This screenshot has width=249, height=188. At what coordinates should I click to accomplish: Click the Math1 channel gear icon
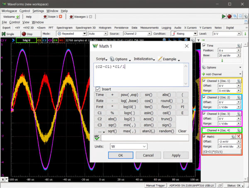coord(233,136)
